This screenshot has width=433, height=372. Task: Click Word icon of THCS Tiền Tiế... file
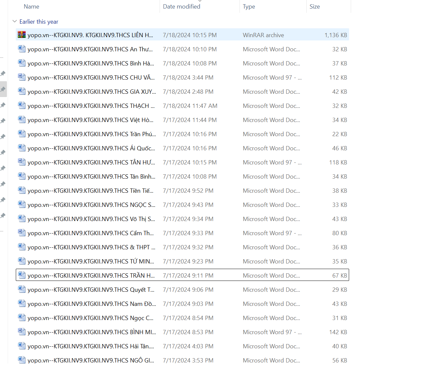(22, 190)
